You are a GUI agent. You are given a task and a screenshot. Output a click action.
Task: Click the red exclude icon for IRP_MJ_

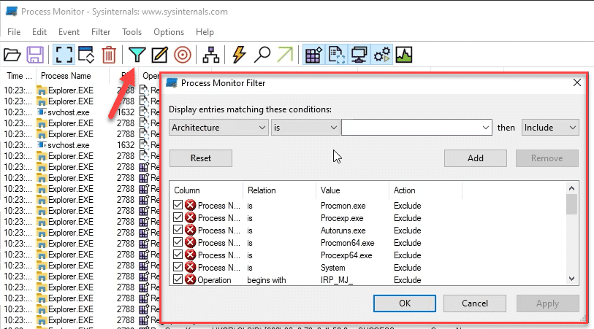(x=190, y=280)
